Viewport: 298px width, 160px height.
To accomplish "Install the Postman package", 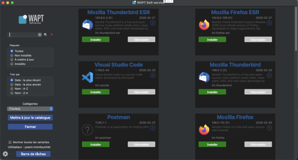I will pyautogui.click(x=96, y=144).
